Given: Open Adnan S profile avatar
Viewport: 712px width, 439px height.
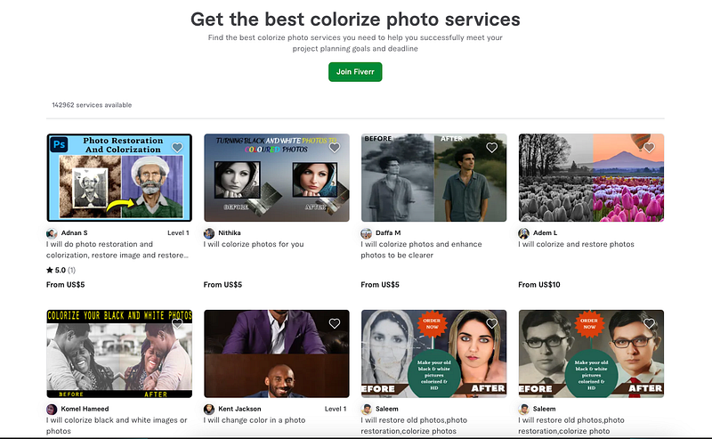Looking at the screenshot, I should click(52, 233).
